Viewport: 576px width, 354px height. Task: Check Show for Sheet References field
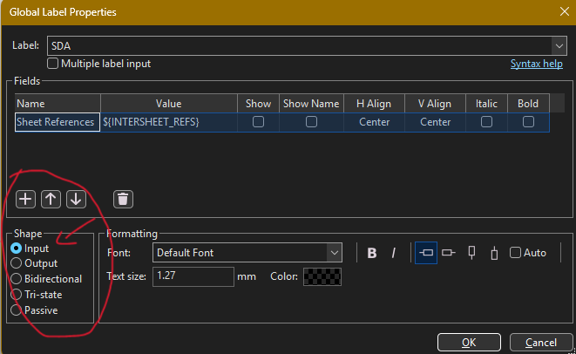click(x=258, y=122)
